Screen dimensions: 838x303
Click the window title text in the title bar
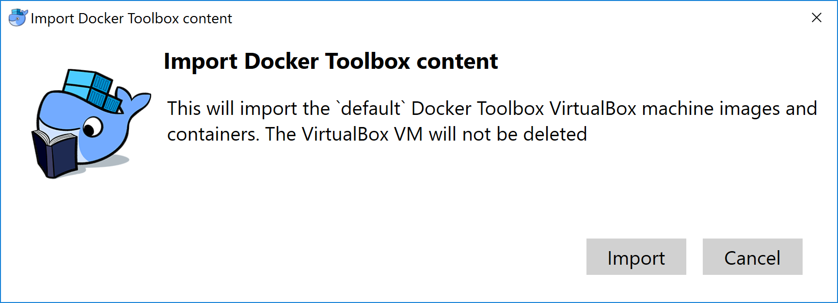131,18
